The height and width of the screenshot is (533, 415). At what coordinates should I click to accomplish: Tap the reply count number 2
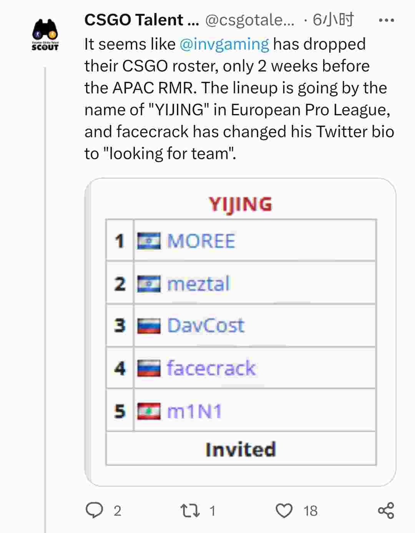118,511
